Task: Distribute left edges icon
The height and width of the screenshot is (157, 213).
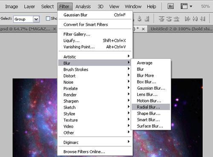Action: [x=187, y=19]
